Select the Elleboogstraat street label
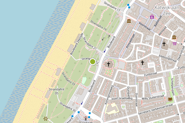185x123 pixels. (x=168, y=58)
